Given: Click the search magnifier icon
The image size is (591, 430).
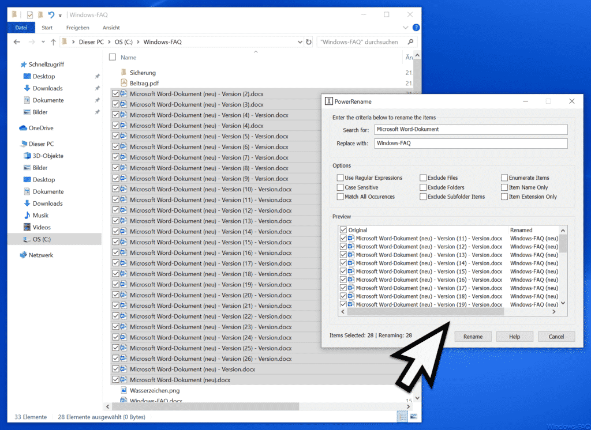Looking at the screenshot, I should tap(410, 42).
